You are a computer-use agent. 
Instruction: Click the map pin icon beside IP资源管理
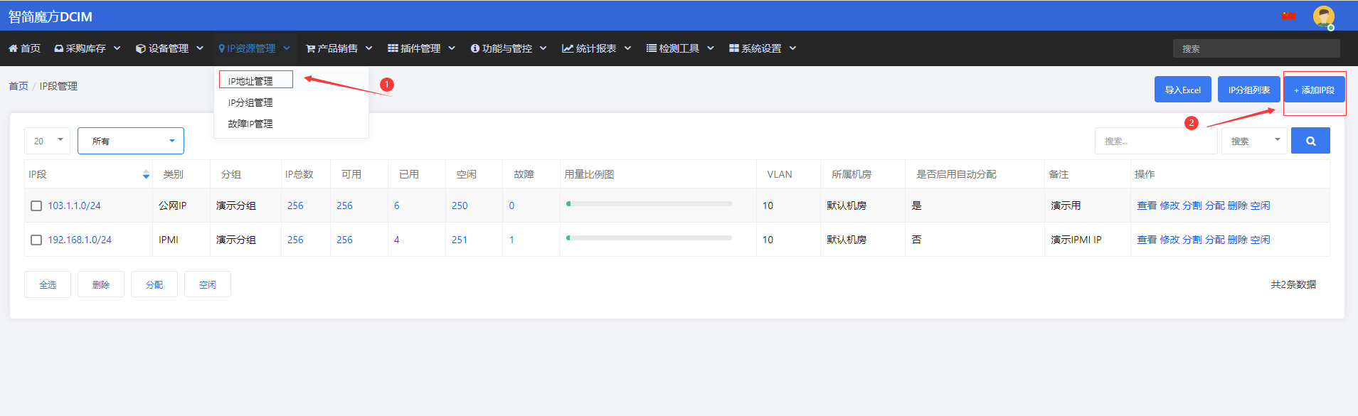click(x=222, y=48)
